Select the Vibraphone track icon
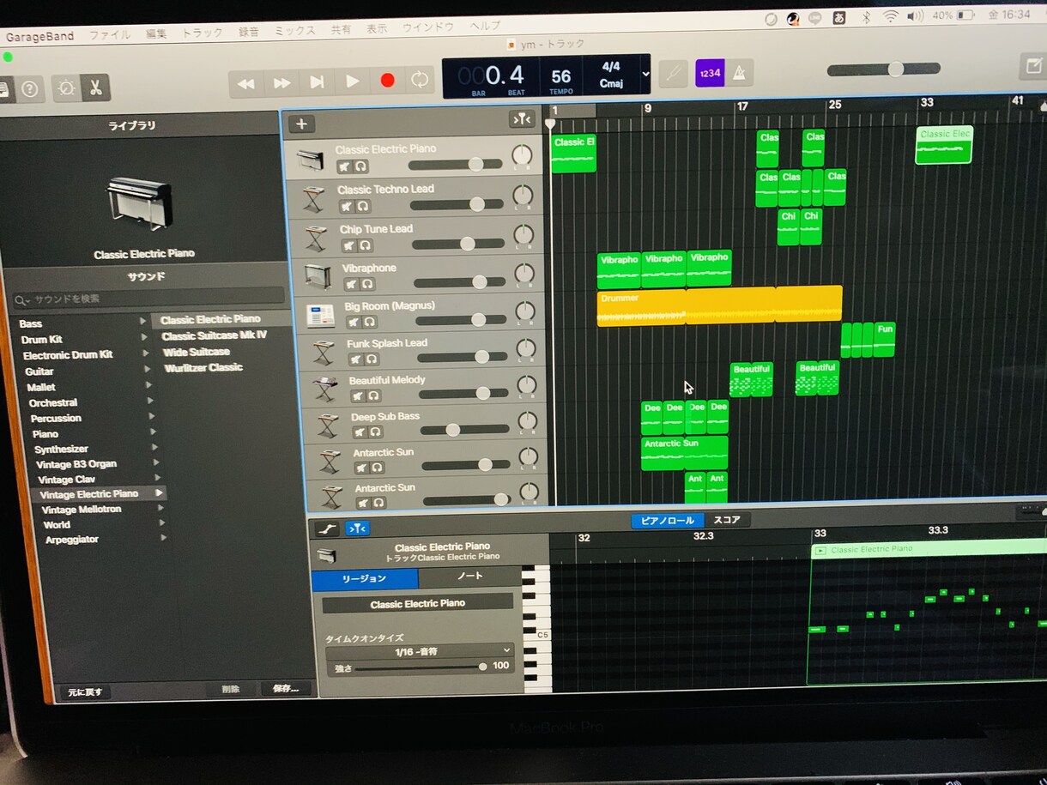 [x=318, y=276]
